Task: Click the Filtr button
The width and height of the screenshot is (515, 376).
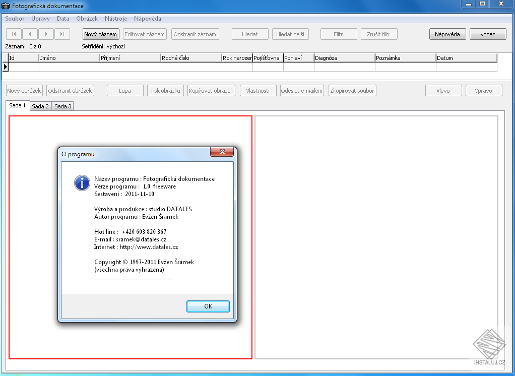Action: pyautogui.click(x=338, y=34)
